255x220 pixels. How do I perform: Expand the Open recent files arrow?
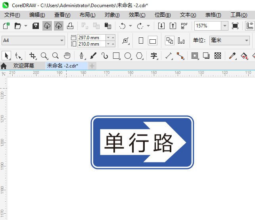[x=26, y=26]
